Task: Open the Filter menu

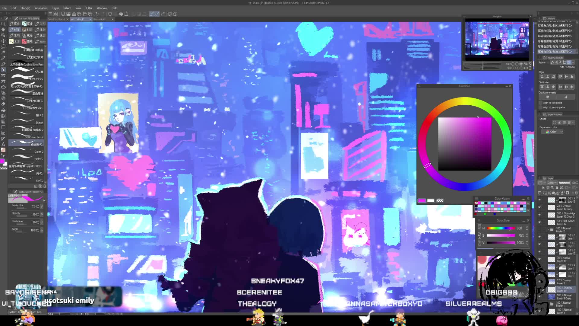Action: (x=89, y=8)
